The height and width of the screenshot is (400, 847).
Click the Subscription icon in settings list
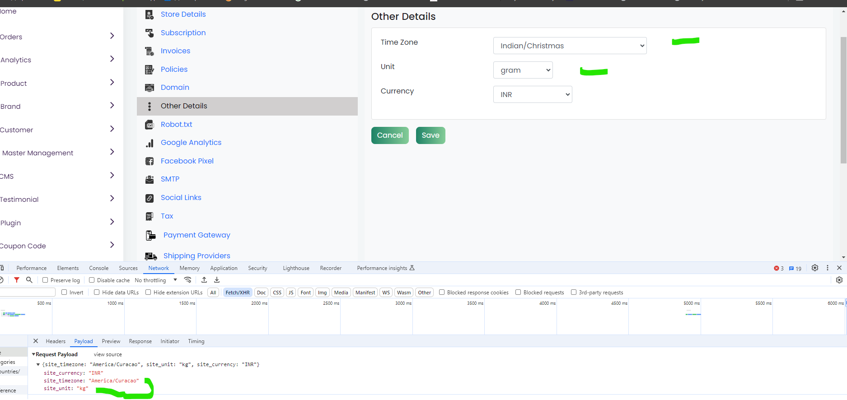tap(150, 33)
